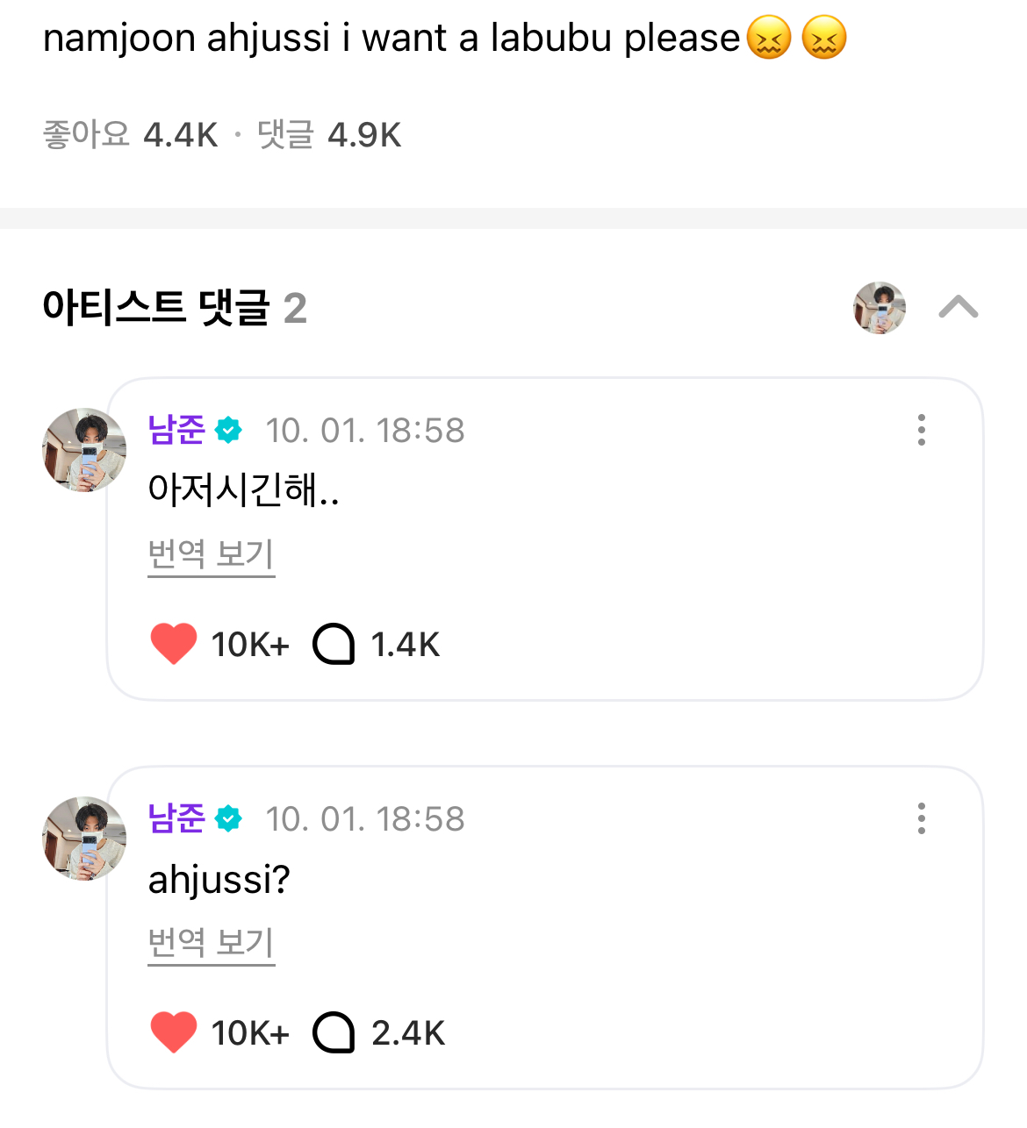The height and width of the screenshot is (1128, 1027).
Task: Open the profile picture on the first comment
Action: (x=84, y=450)
